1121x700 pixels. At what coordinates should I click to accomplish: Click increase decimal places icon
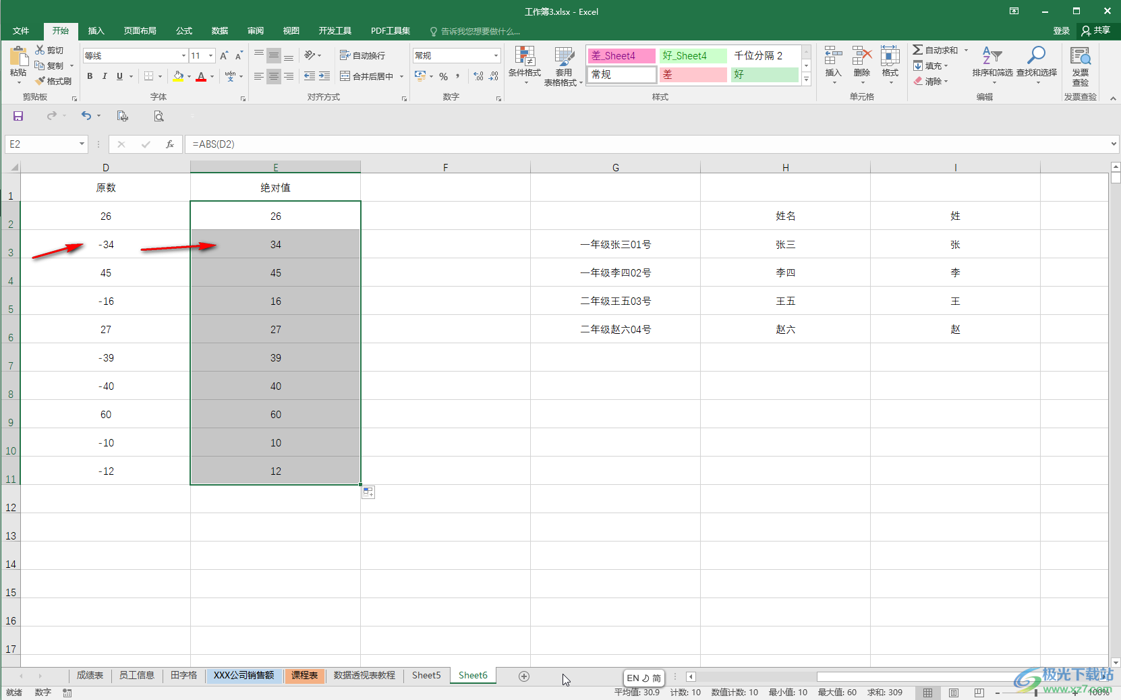tap(478, 76)
